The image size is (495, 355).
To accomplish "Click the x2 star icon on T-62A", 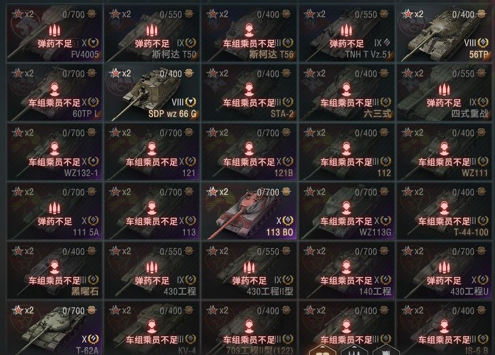I will pos(18,310).
